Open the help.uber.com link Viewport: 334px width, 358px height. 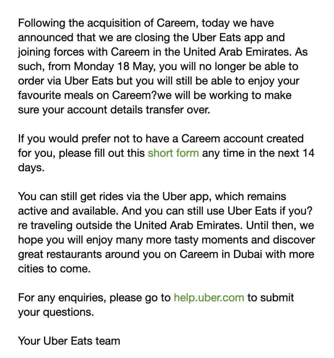click(209, 297)
